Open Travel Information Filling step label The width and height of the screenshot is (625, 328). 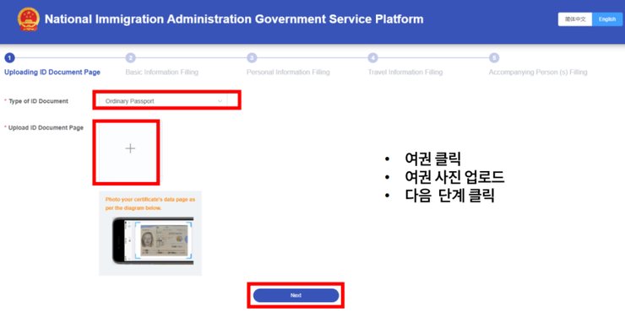coord(405,72)
